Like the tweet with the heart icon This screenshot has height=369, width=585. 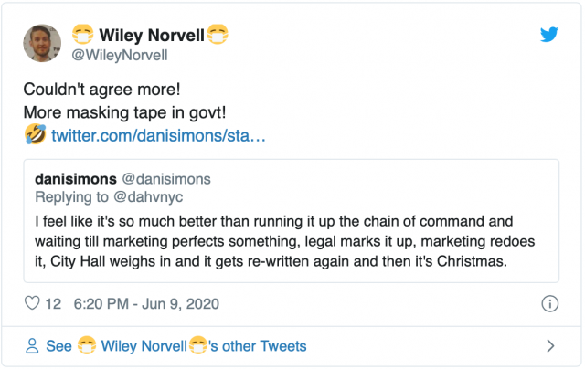coord(32,303)
